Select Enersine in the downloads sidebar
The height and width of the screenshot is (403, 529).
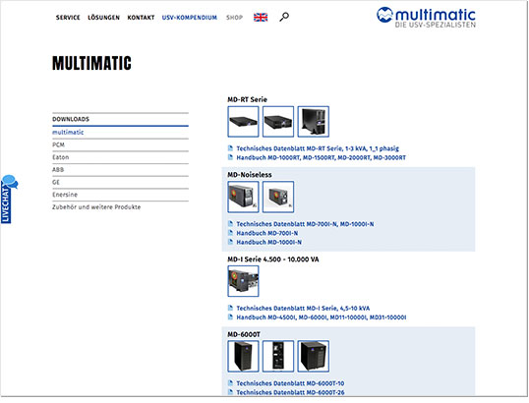click(65, 195)
